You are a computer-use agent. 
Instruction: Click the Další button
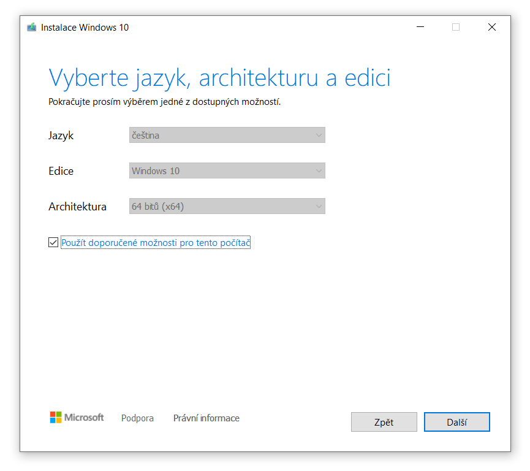(x=456, y=422)
